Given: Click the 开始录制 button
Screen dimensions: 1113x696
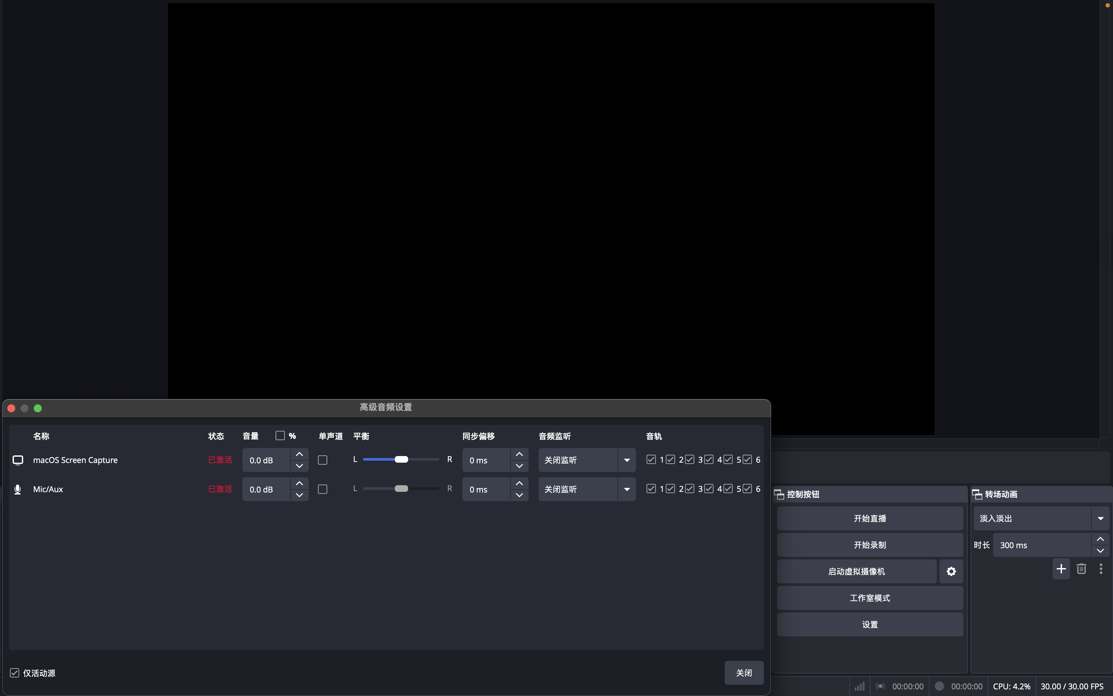Looking at the screenshot, I should coord(869,545).
